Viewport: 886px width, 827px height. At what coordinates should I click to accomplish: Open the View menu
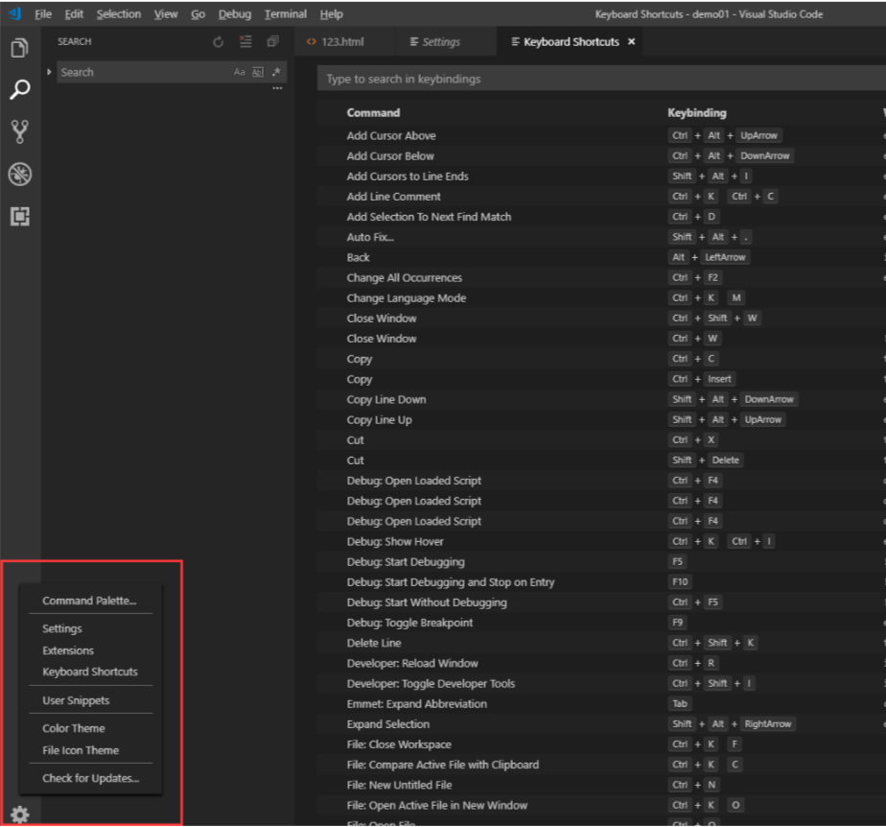point(166,14)
